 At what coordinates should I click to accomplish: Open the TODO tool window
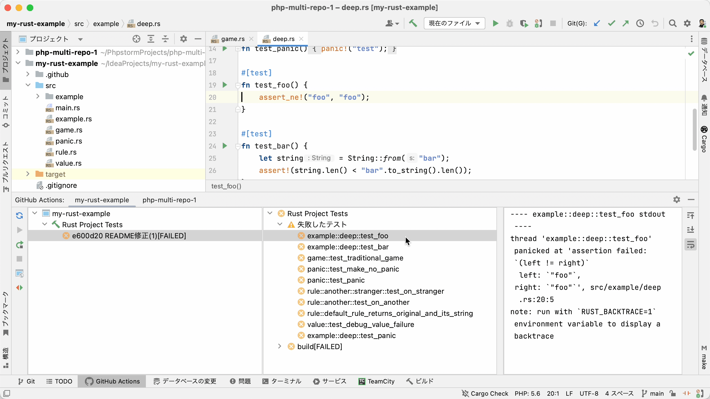[59, 381]
